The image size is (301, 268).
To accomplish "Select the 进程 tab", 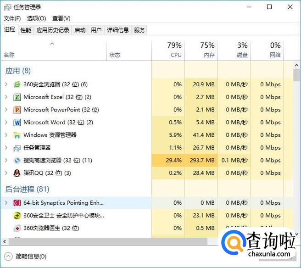I will point(9,29).
